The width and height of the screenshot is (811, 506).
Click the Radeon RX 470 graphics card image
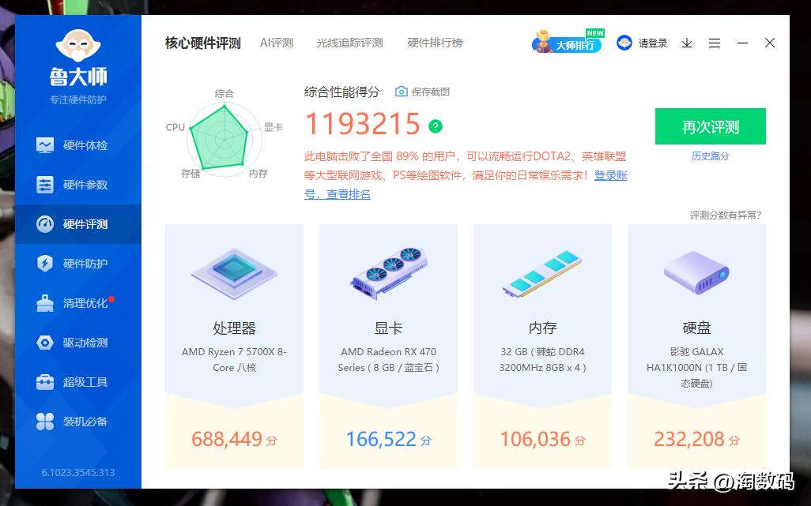pyautogui.click(x=388, y=272)
